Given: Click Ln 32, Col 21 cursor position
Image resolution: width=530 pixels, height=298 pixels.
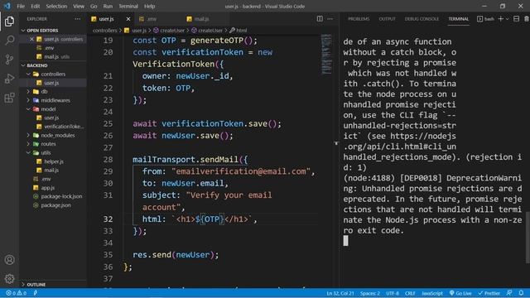Looking at the screenshot, I should click(340, 293).
